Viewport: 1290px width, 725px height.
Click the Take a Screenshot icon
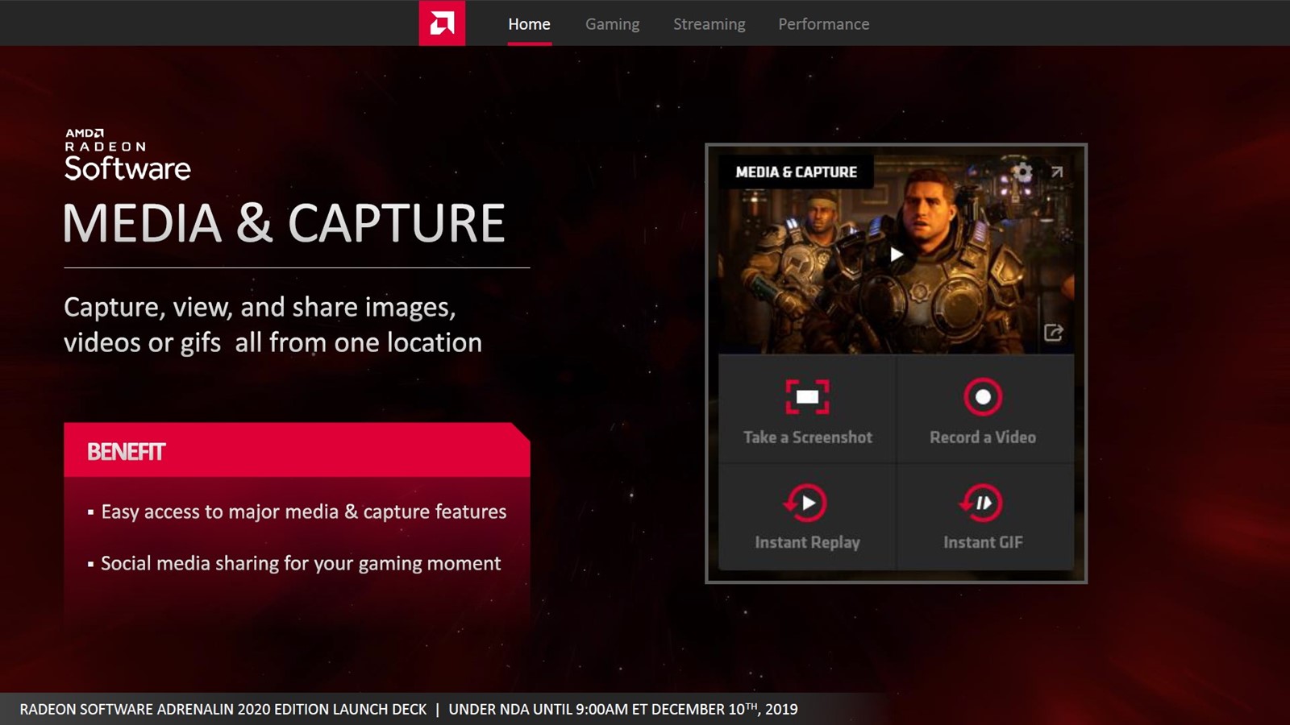(x=807, y=396)
